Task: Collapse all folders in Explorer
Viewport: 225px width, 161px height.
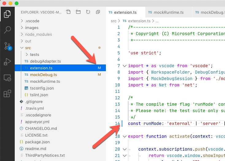Action: [x=98, y=12]
